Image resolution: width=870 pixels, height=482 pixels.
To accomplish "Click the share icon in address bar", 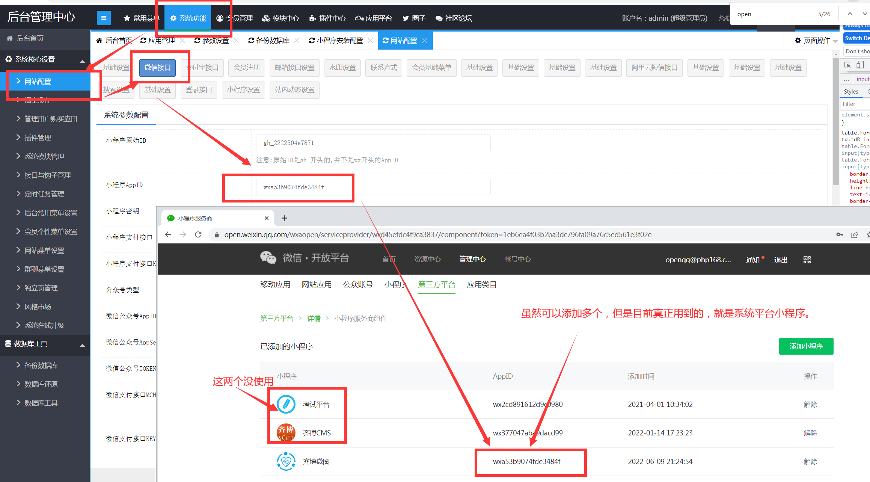I will click(855, 235).
